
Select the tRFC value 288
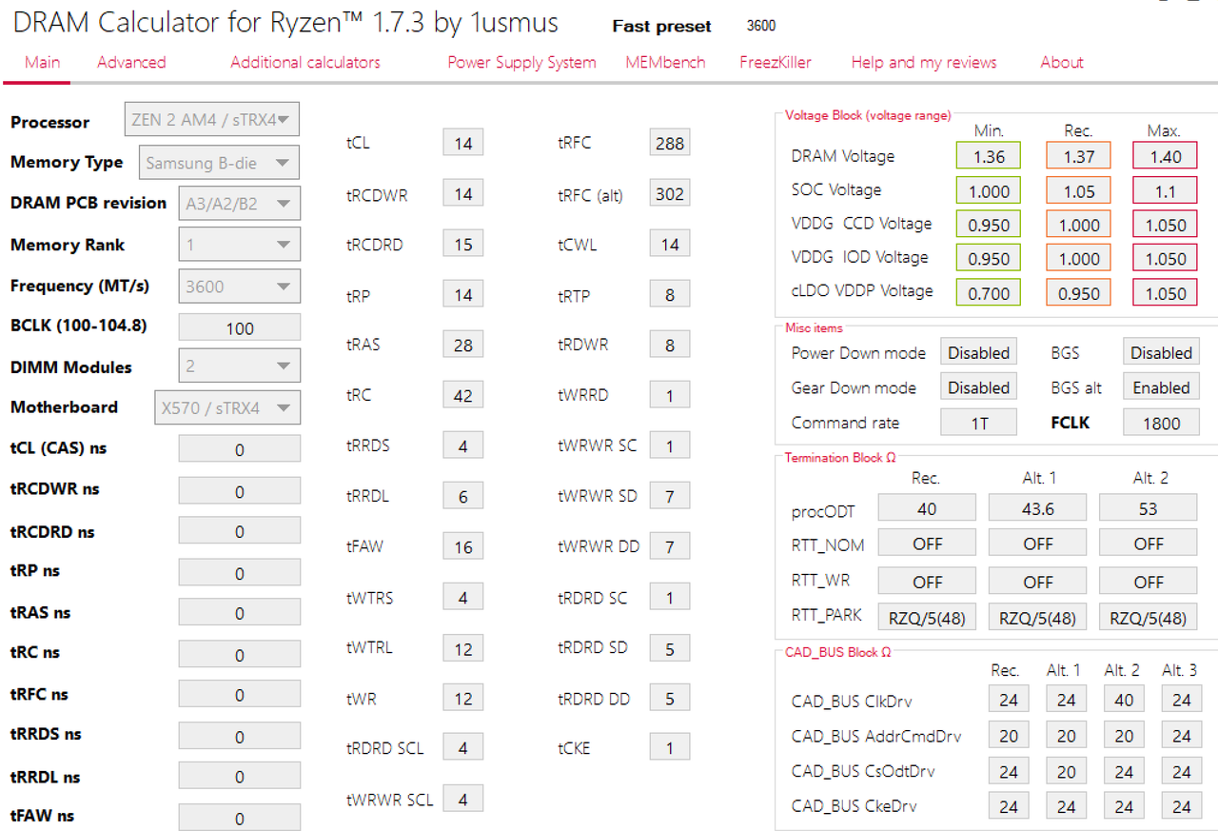pyautogui.click(x=670, y=143)
